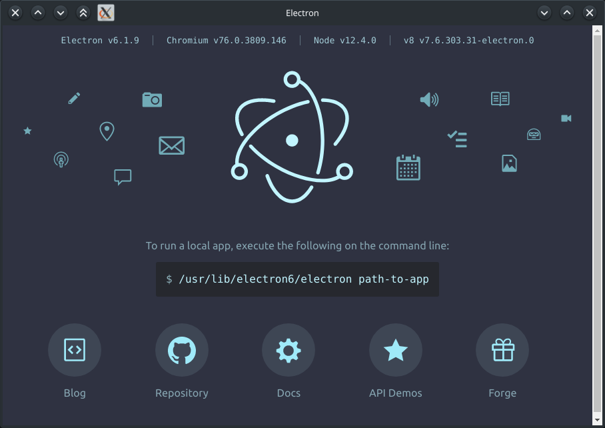Click the X11 app icon in title bar
The image size is (605, 428).
click(106, 13)
